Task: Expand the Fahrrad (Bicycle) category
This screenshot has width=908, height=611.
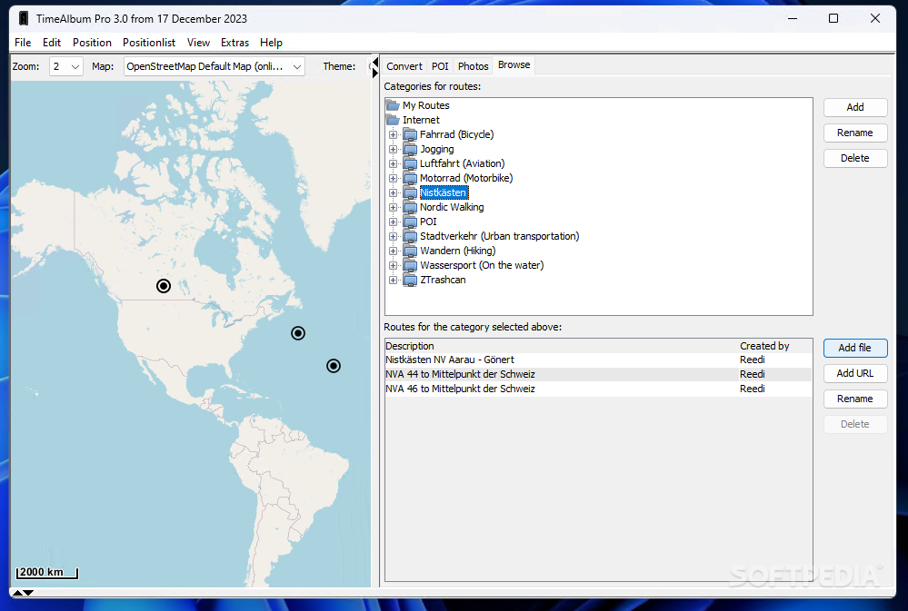Action: click(394, 134)
